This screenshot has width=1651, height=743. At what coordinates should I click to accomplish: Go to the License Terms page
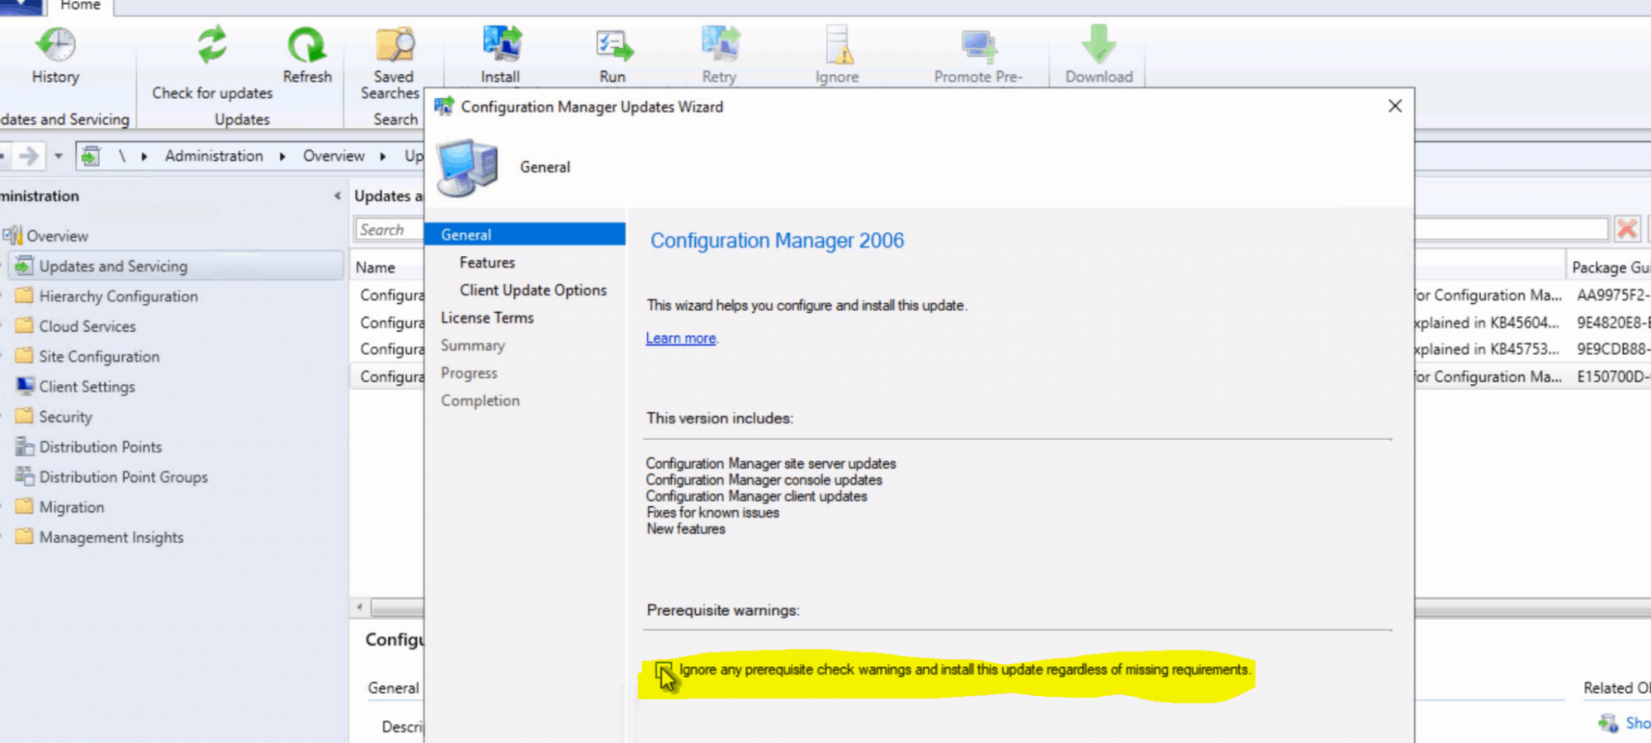(x=487, y=318)
